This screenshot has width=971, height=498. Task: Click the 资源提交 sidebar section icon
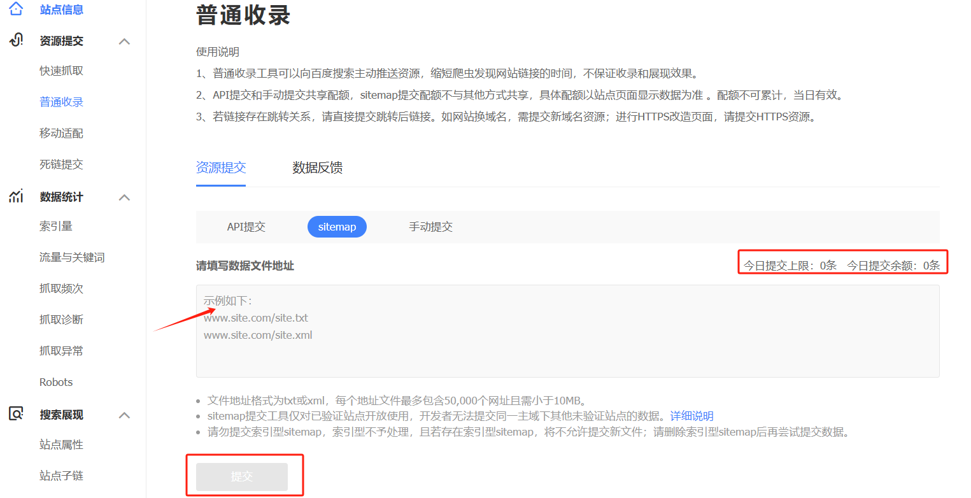[17, 41]
